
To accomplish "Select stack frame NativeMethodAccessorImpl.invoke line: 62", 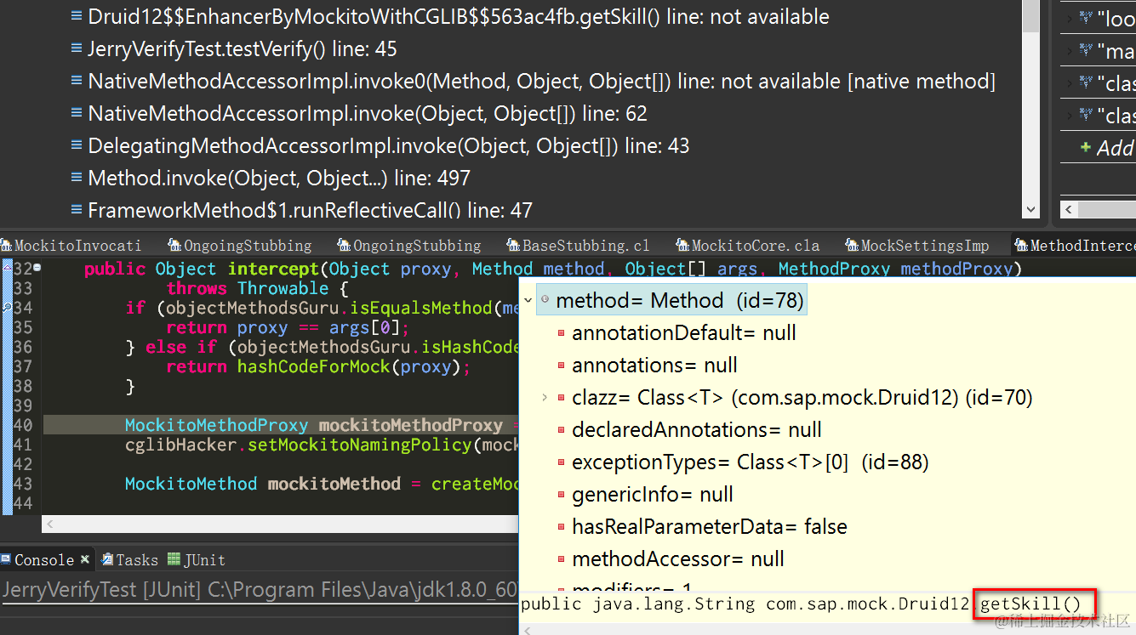I will 368,114.
